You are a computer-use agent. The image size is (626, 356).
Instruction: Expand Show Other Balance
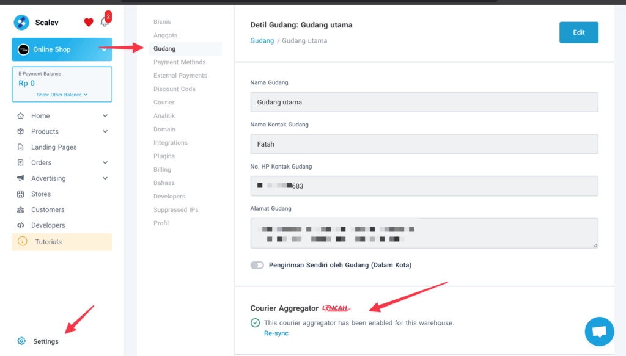point(62,95)
